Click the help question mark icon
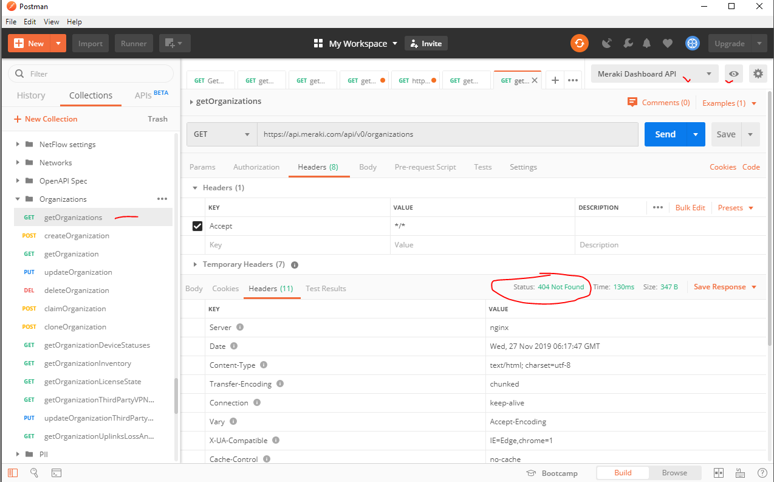Screen dimensions: 774x482 click(x=762, y=473)
